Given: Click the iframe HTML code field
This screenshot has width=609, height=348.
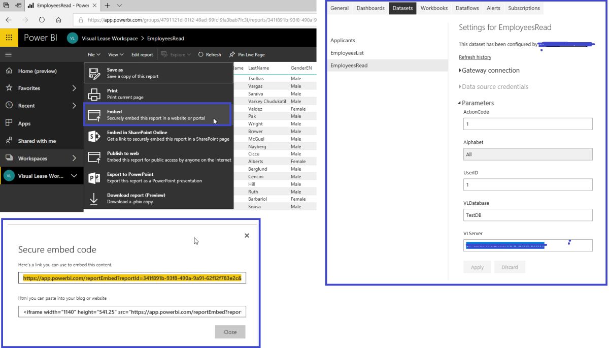Looking at the screenshot, I should pos(132,311).
